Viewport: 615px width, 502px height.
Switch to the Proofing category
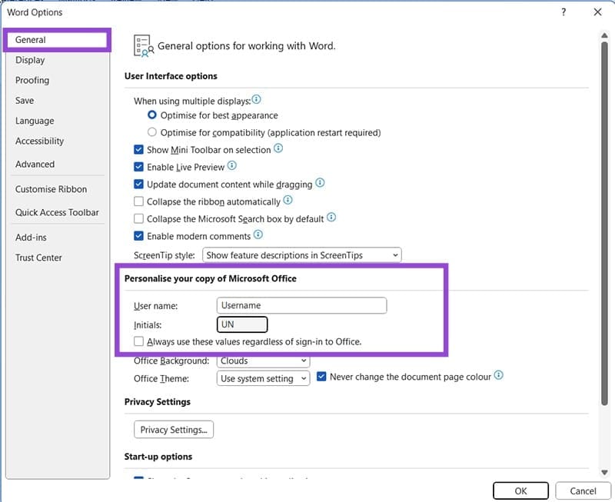click(x=32, y=80)
